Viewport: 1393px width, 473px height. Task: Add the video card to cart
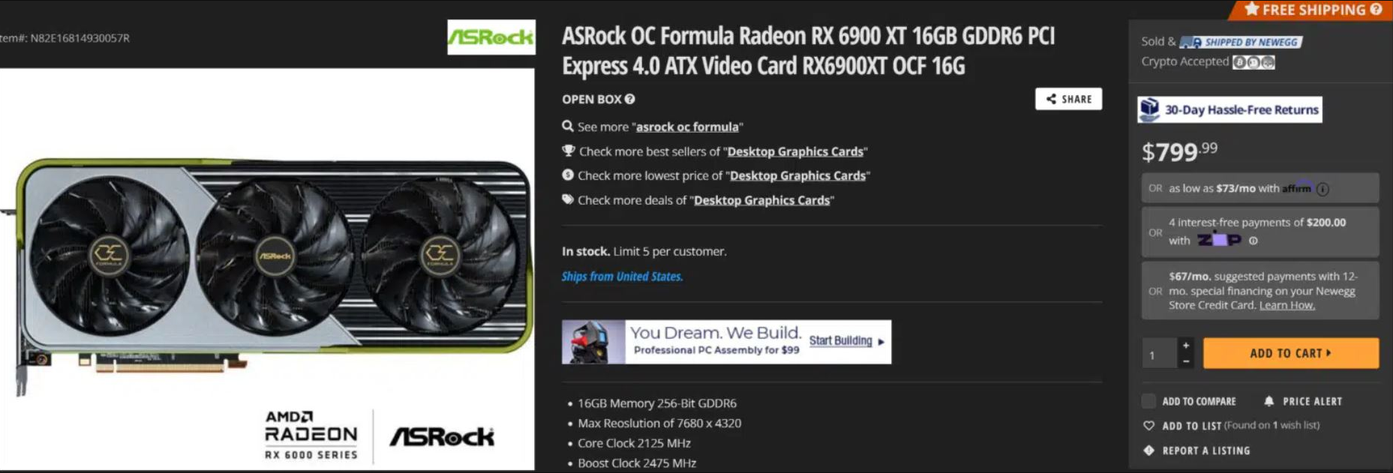point(1290,353)
